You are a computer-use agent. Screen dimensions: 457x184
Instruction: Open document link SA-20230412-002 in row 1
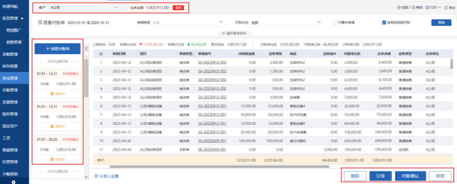(212, 62)
